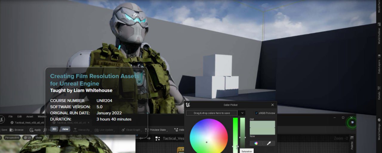382x153 pixels.
Task: Toggle the sRGB Preview checkbox
Action: (x=256, y=113)
